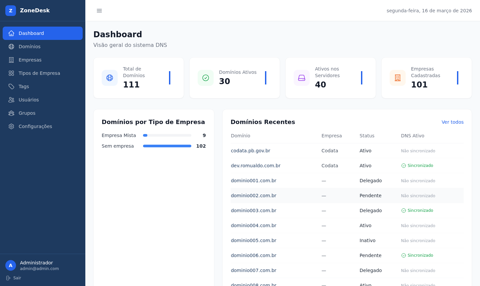Click the ZoneDesk logo icon
480x286 pixels.
click(11, 10)
